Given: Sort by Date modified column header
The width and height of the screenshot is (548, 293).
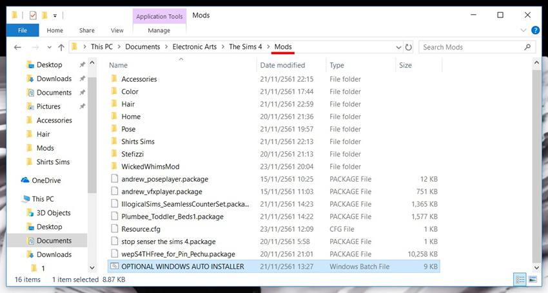Looking at the screenshot, I should pyautogui.click(x=282, y=65).
